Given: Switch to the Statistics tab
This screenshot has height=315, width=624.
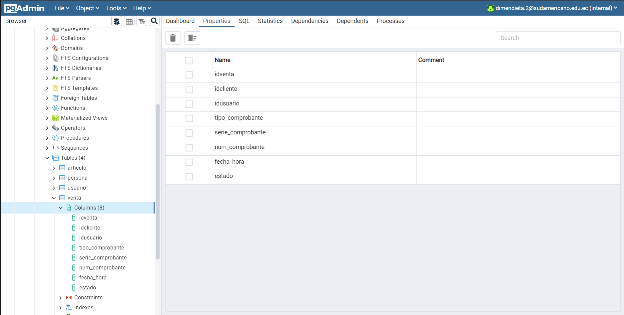Looking at the screenshot, I should point(270,21).
